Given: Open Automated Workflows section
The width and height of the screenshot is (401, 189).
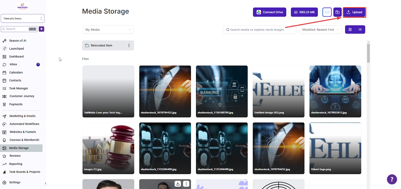Looking at the screenshot, I should 24,124.
